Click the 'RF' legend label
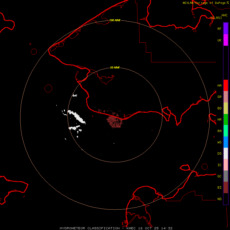 coord(219,29)
